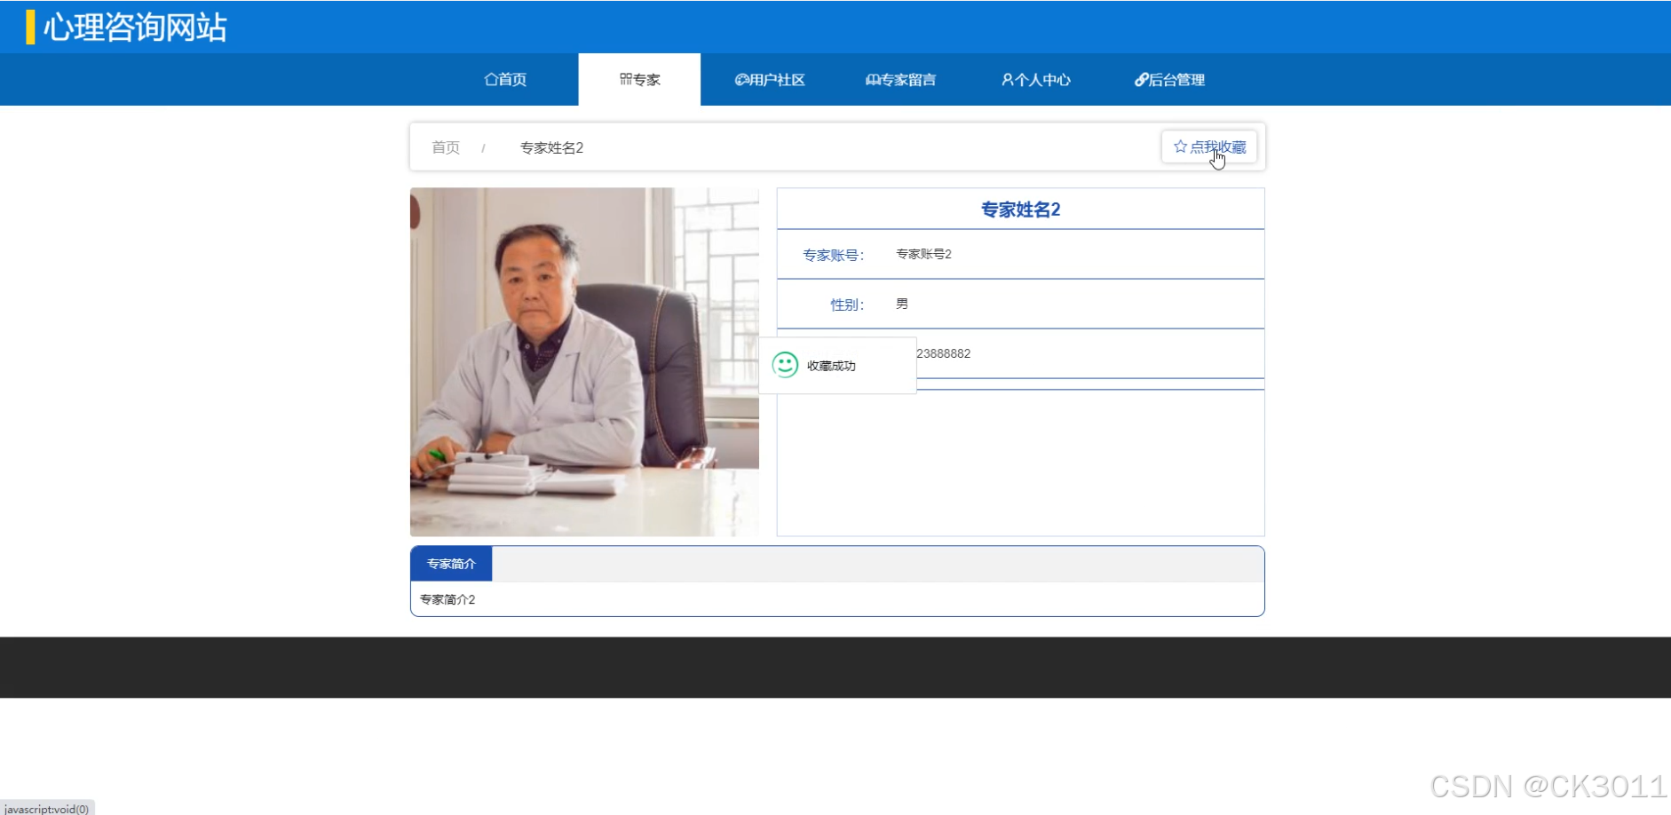Viewport: 1671px width, 815px height.
Task: Click the 专家姓名2 heading in info panel
Action: click(1020, 210)
